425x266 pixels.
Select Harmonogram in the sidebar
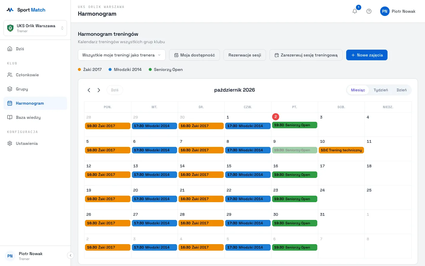coord(35,103)
